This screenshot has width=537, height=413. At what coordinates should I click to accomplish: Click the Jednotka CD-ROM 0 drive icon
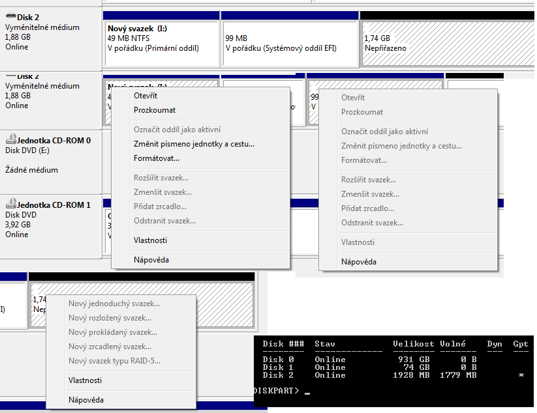coord(10,140)
